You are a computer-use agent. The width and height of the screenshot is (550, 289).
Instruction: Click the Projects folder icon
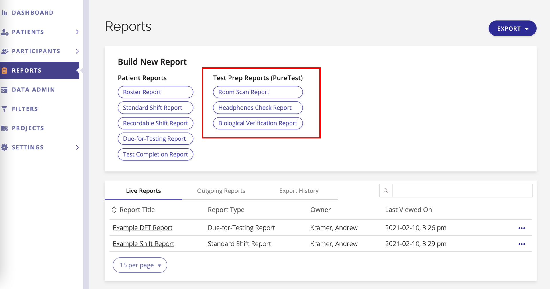(4, 128)
